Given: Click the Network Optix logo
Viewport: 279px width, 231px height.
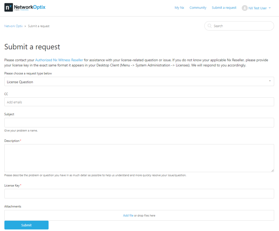Looking at the screenshot, I should pos(25,7).
